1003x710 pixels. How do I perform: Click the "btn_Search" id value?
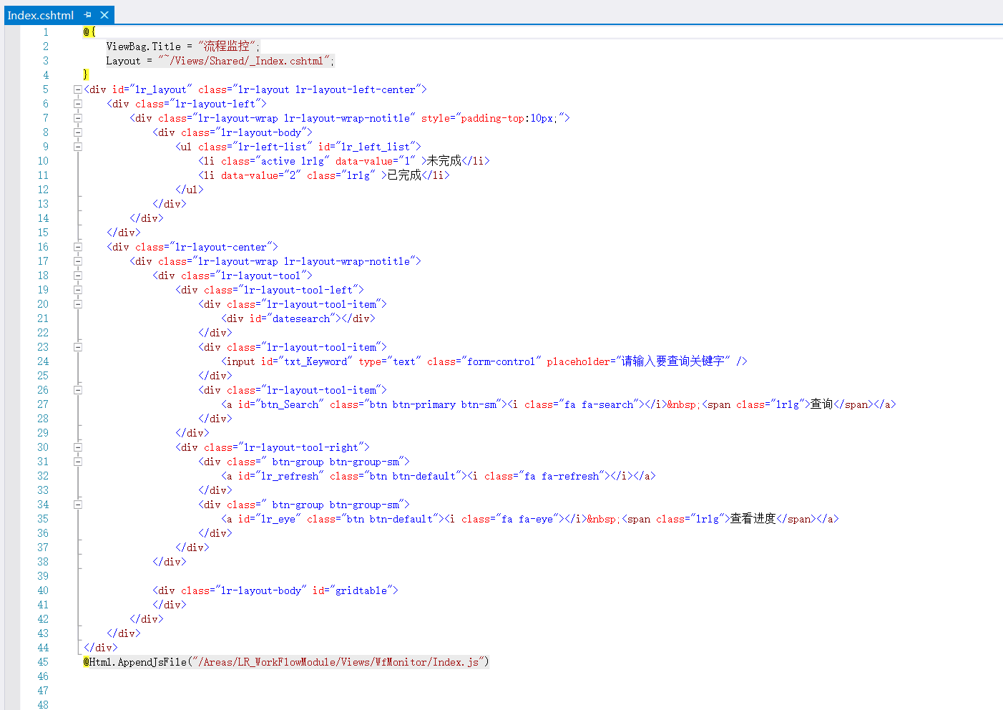tap(289, 404)
